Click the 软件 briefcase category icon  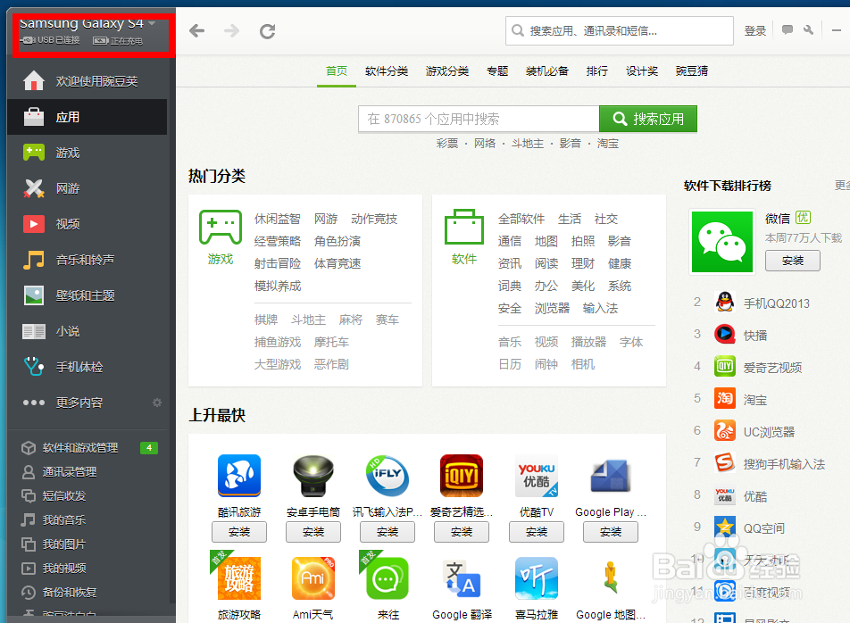tap(464, 227)
